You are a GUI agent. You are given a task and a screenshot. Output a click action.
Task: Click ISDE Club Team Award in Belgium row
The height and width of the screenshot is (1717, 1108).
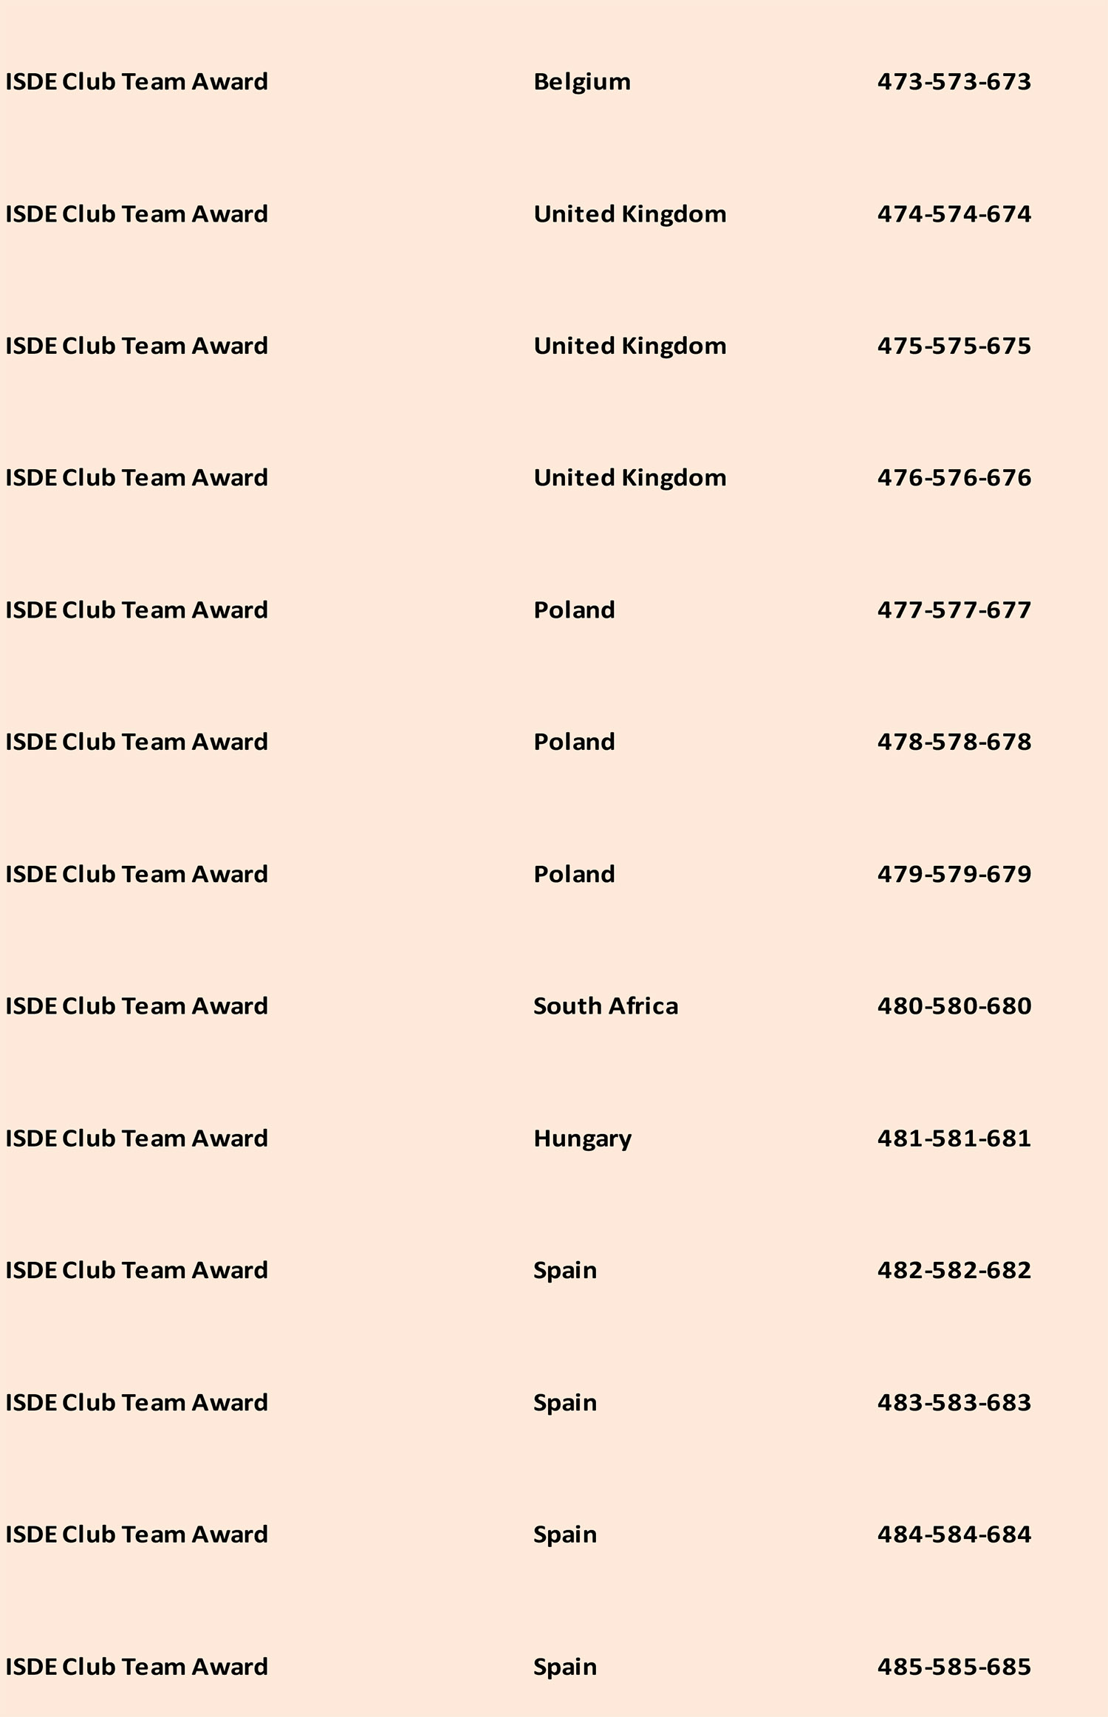tap(137, 82)
